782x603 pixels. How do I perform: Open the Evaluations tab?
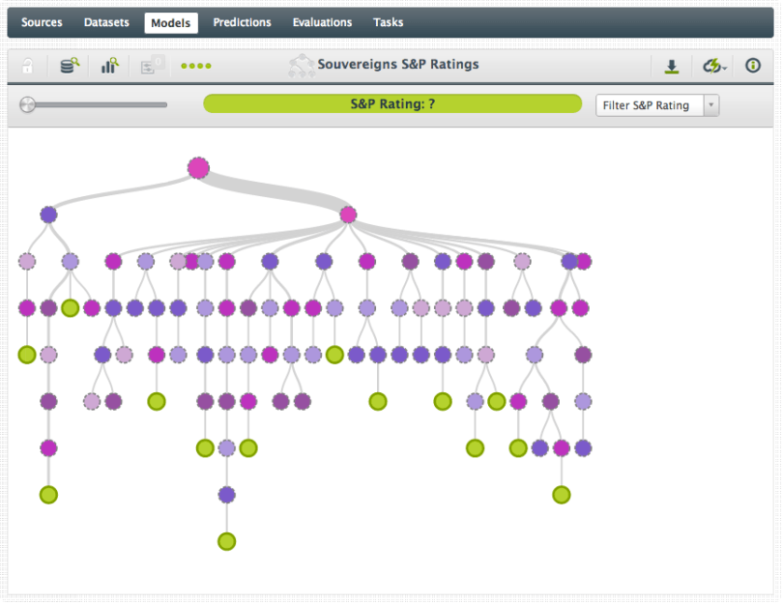pyautogui.click(x=322, y=22)
